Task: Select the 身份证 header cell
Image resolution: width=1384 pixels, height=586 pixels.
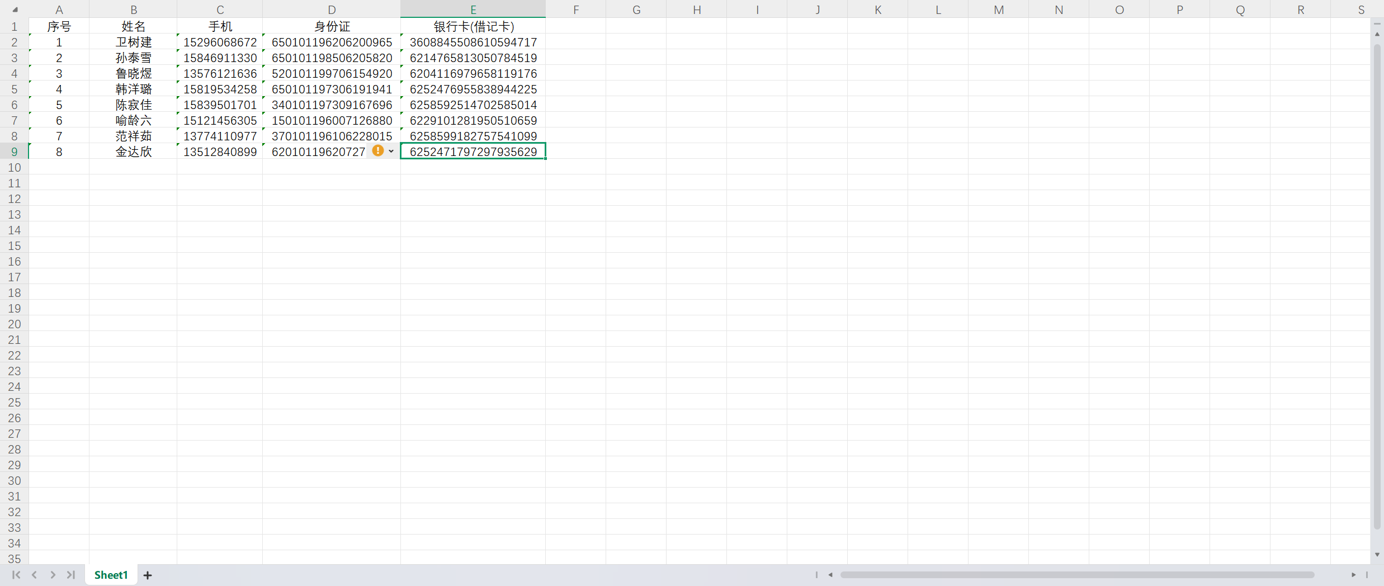Action: point(332,26)
